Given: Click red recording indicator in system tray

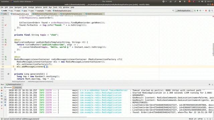Looking at the screenshot, I should coord(189,1).
